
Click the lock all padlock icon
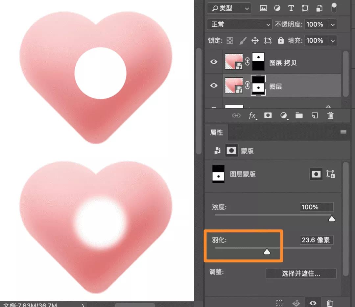click(281, 40)
